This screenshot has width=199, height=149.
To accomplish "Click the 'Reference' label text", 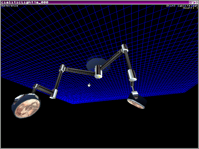I will 10,6.
